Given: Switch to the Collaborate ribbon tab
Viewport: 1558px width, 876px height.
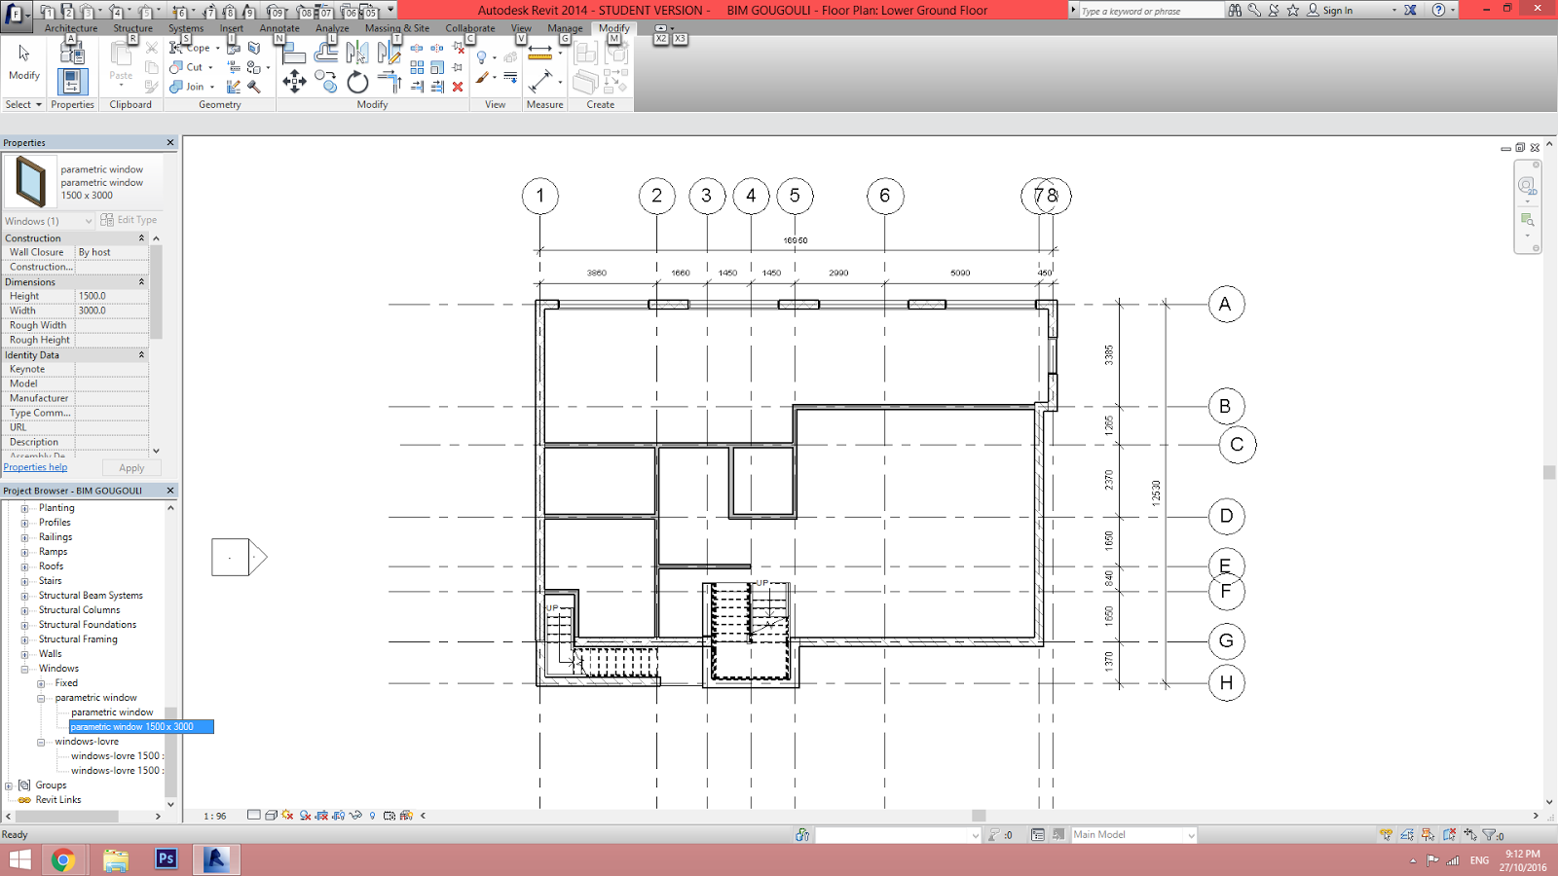Looking at the screenshot, I should tap(470, 28).
